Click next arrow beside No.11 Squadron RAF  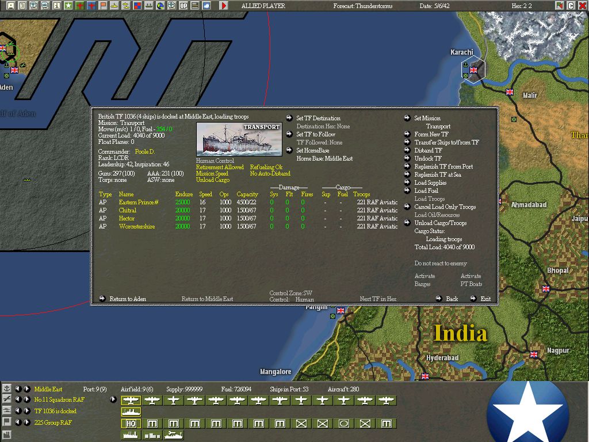tap(26, 399)
